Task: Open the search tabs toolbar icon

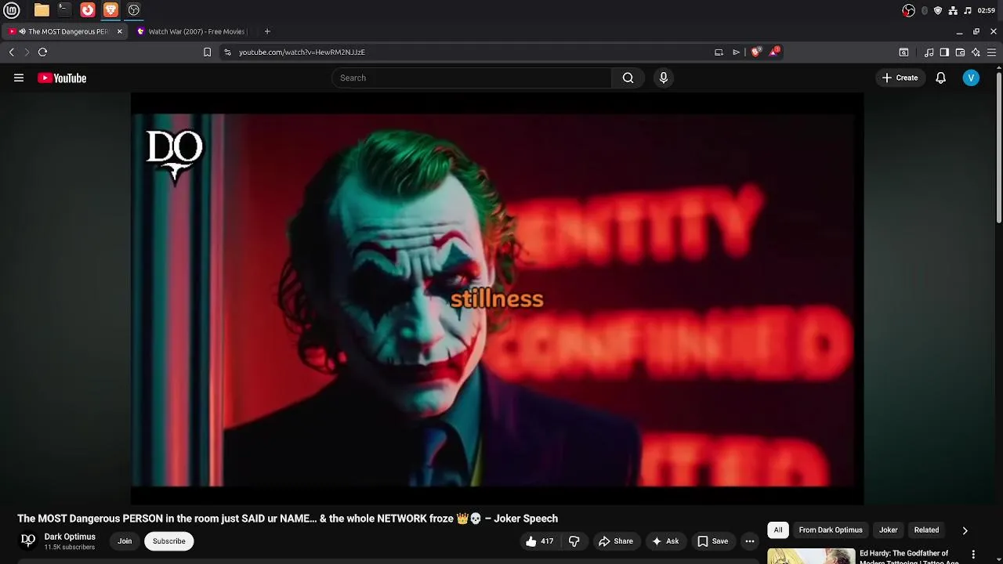Action: [x=903, y=52]
